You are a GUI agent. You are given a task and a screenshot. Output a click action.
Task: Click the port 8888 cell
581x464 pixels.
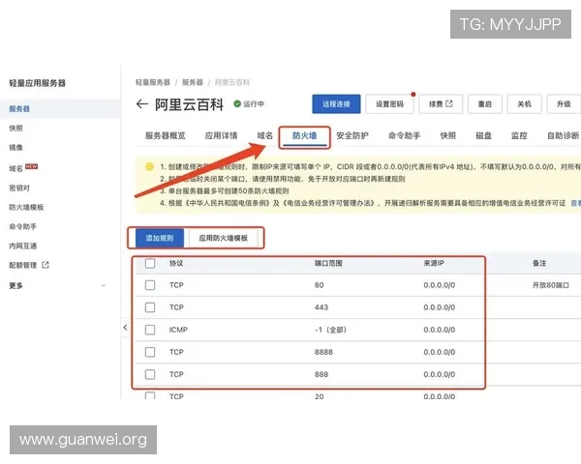(x=323, y=352)
